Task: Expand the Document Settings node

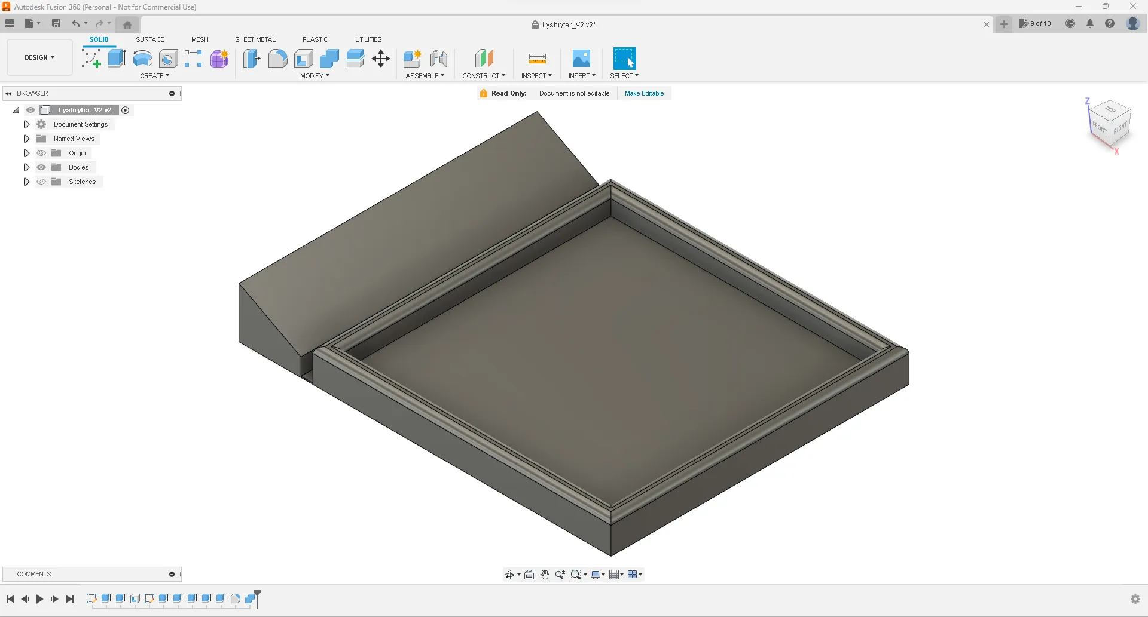Action: (x=26, y=124)
